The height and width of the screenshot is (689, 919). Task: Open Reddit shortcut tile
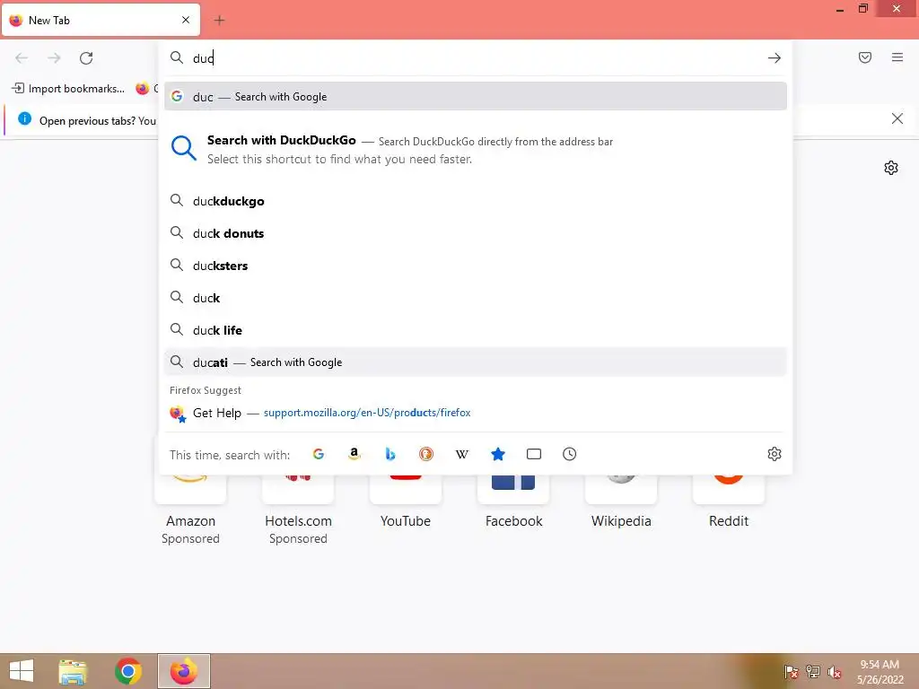(729, 504)
